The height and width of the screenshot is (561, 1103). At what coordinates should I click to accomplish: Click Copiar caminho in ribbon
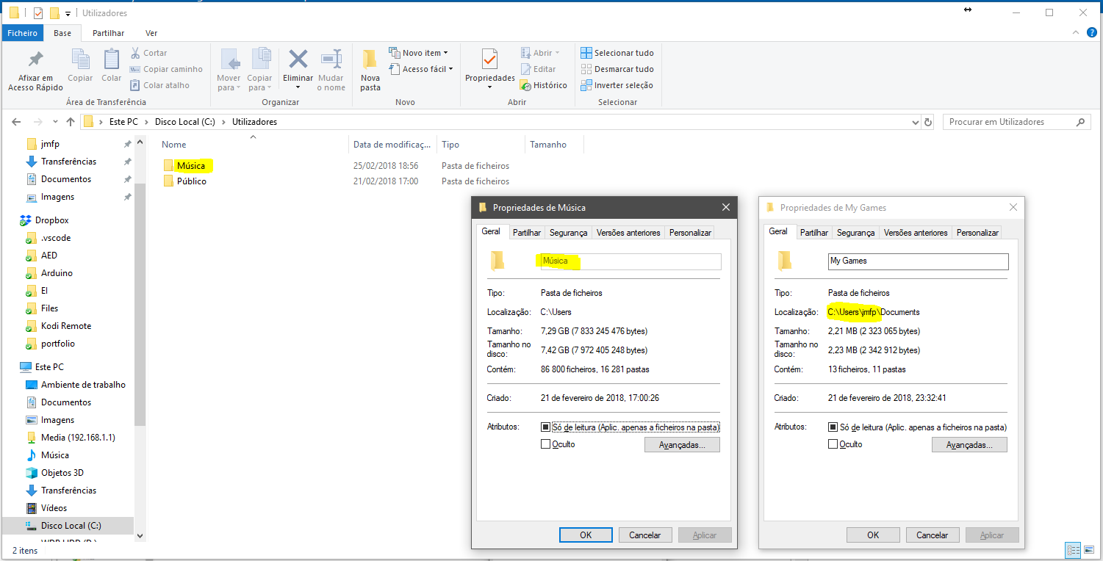[166, 69]
